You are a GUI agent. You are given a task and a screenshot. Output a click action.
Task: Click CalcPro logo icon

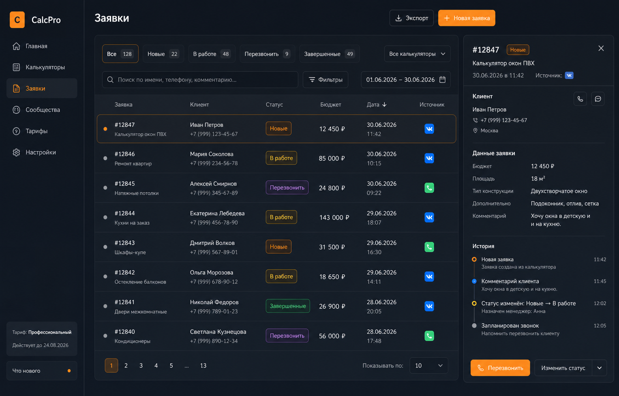17,20
